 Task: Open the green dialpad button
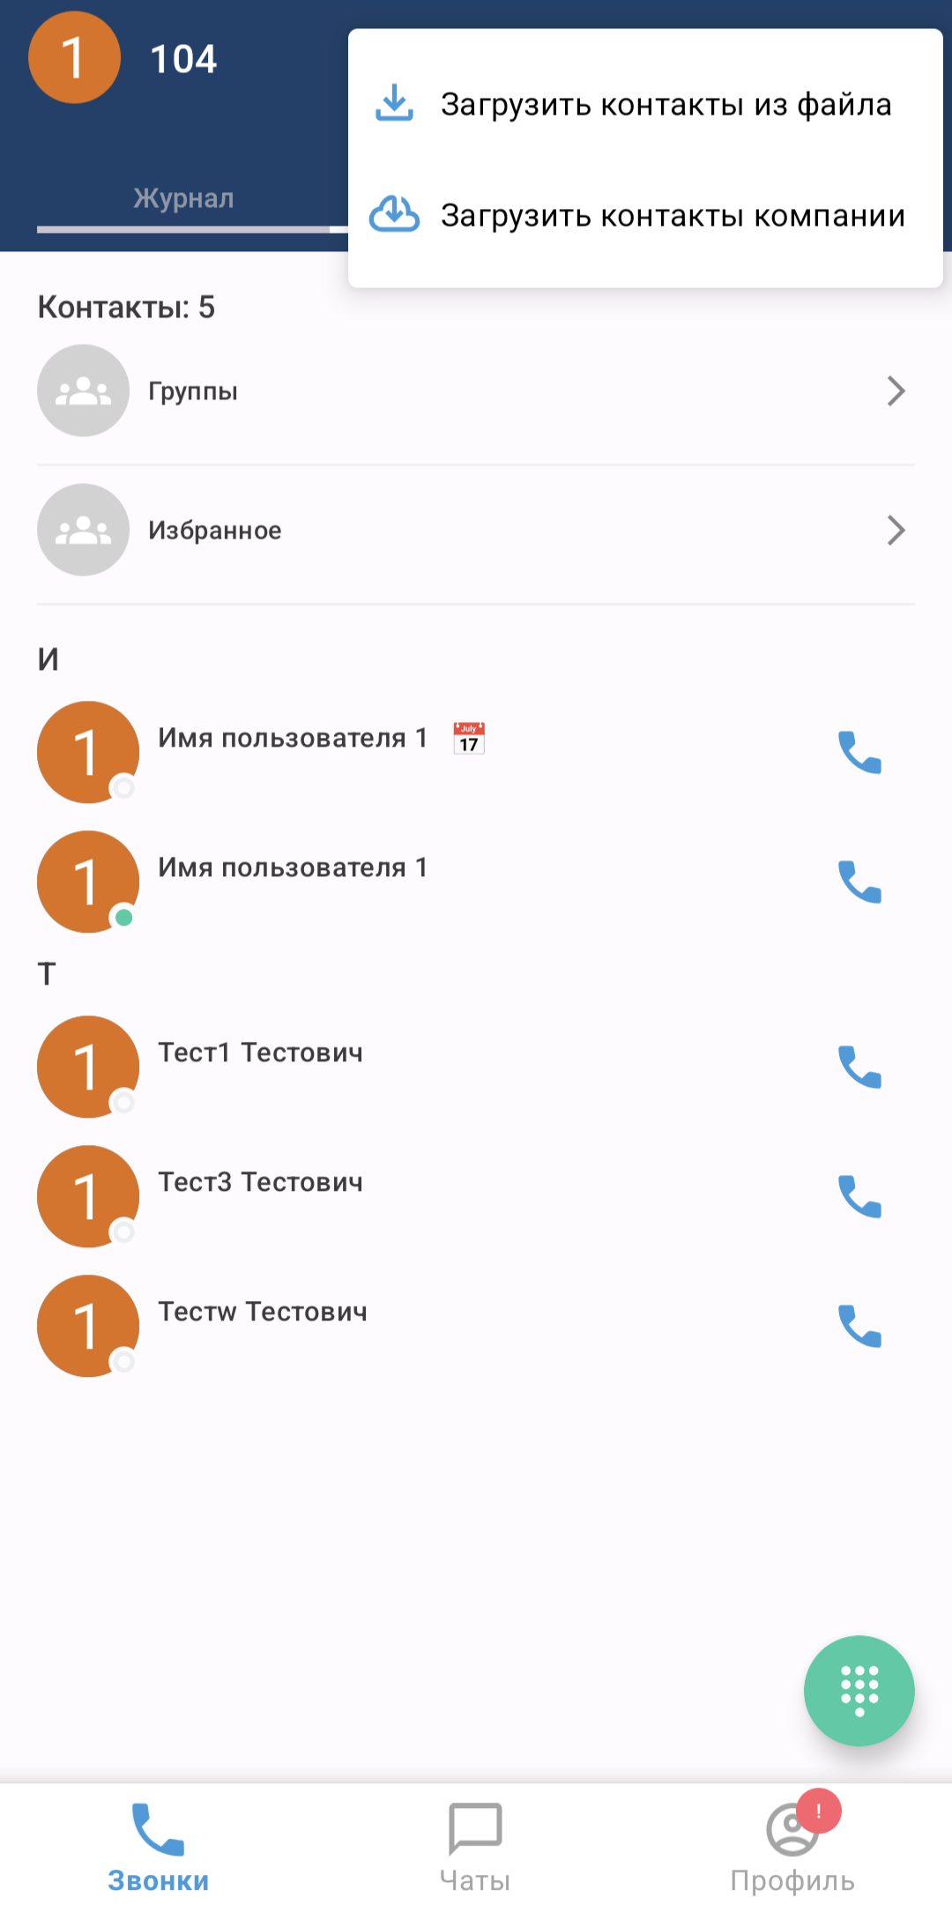point(859,1691)
